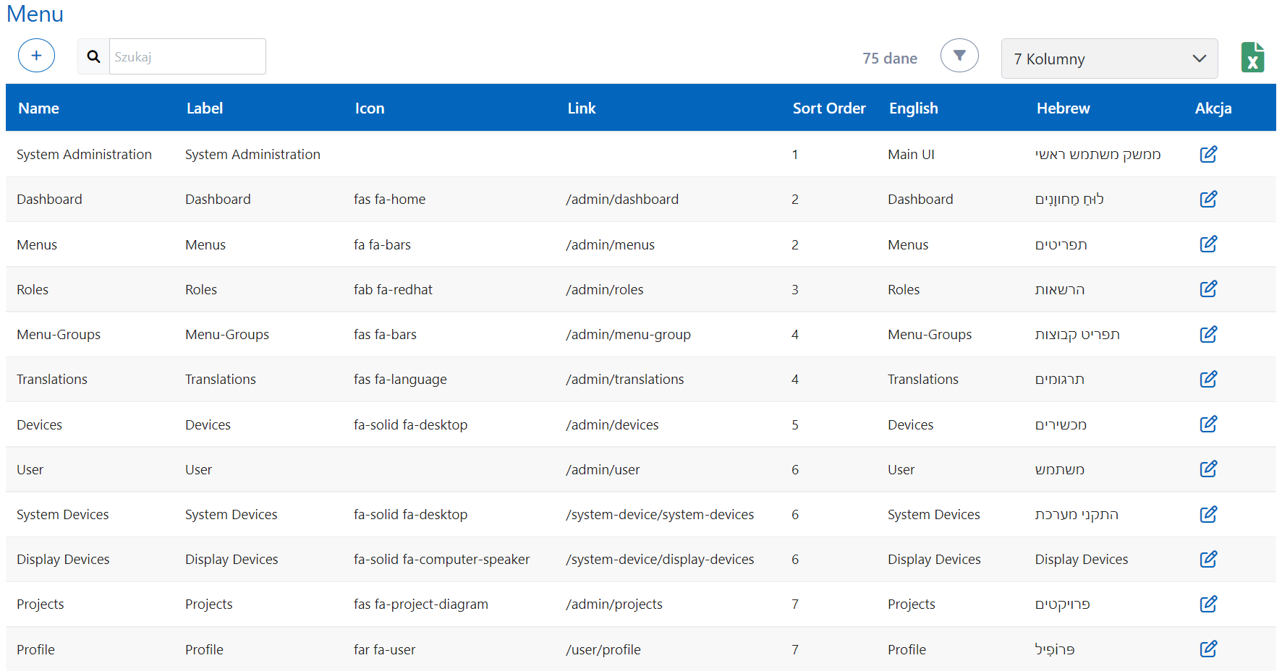Sort table by Sort Order header

point(828,108)
